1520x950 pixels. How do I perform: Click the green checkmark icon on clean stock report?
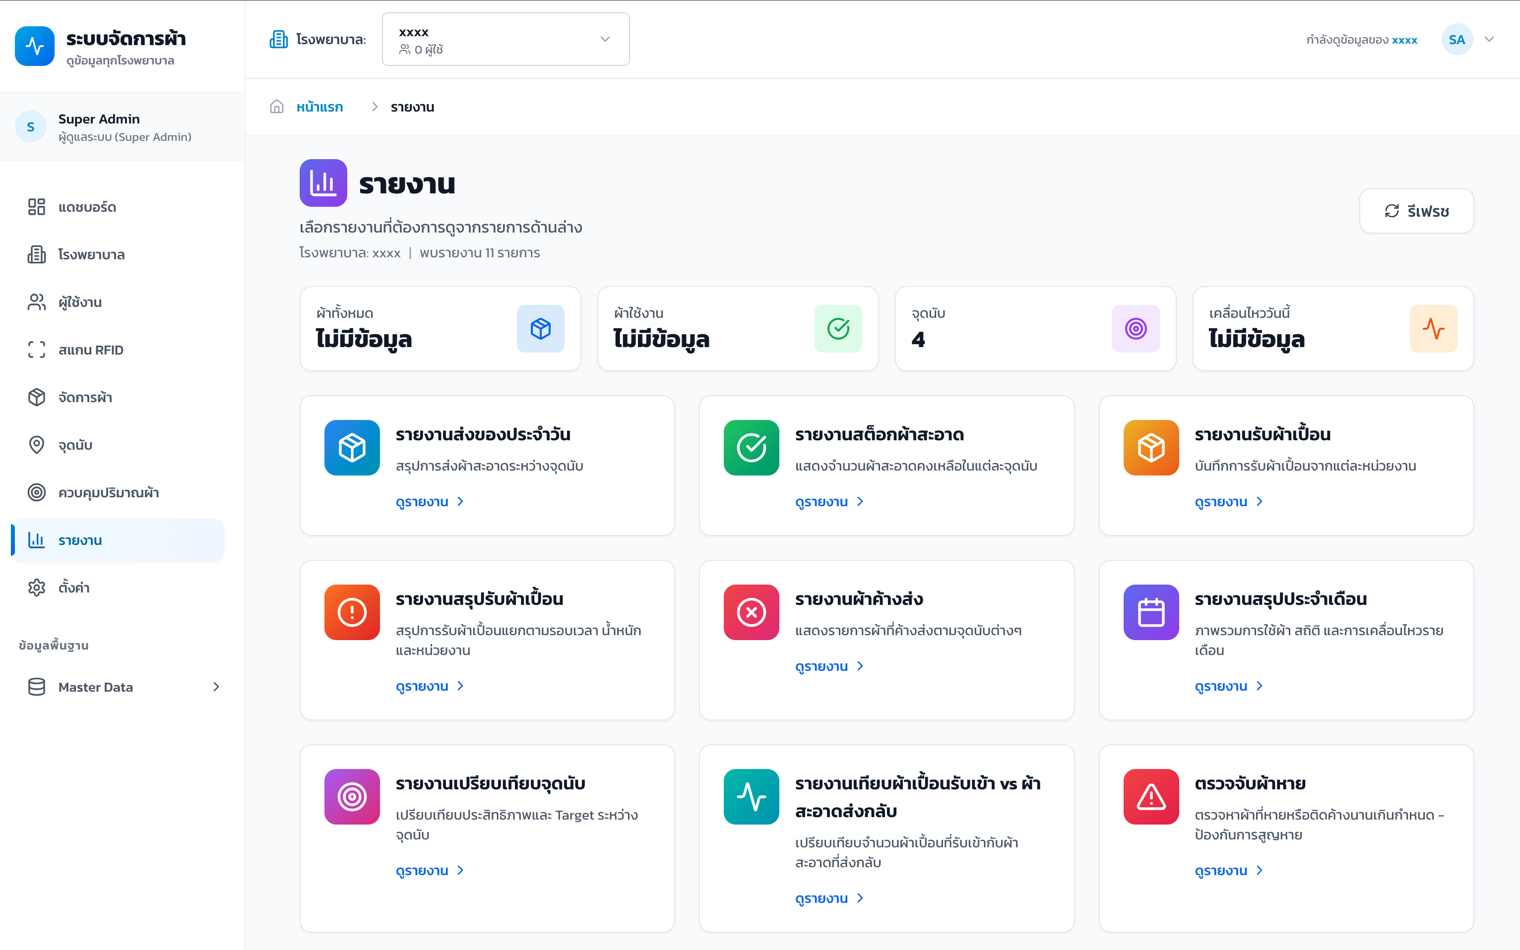click(751, 447)
